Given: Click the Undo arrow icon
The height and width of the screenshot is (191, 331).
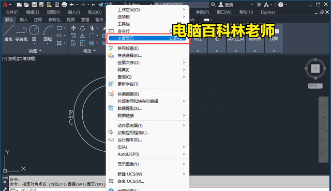Looking at the screenshot, I should click(x=72, y=5).
